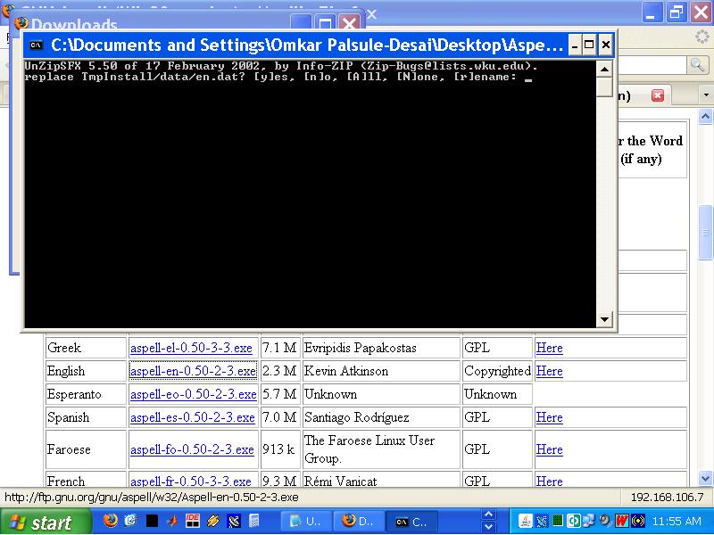
Task: Open the IDE icon in Quick Launch
Action: pos(193,521)
